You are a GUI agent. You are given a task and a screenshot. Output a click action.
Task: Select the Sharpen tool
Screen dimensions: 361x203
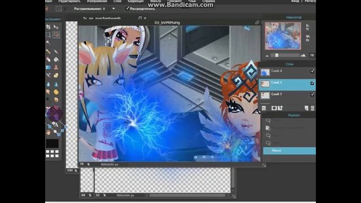click(x=56, y=85)
